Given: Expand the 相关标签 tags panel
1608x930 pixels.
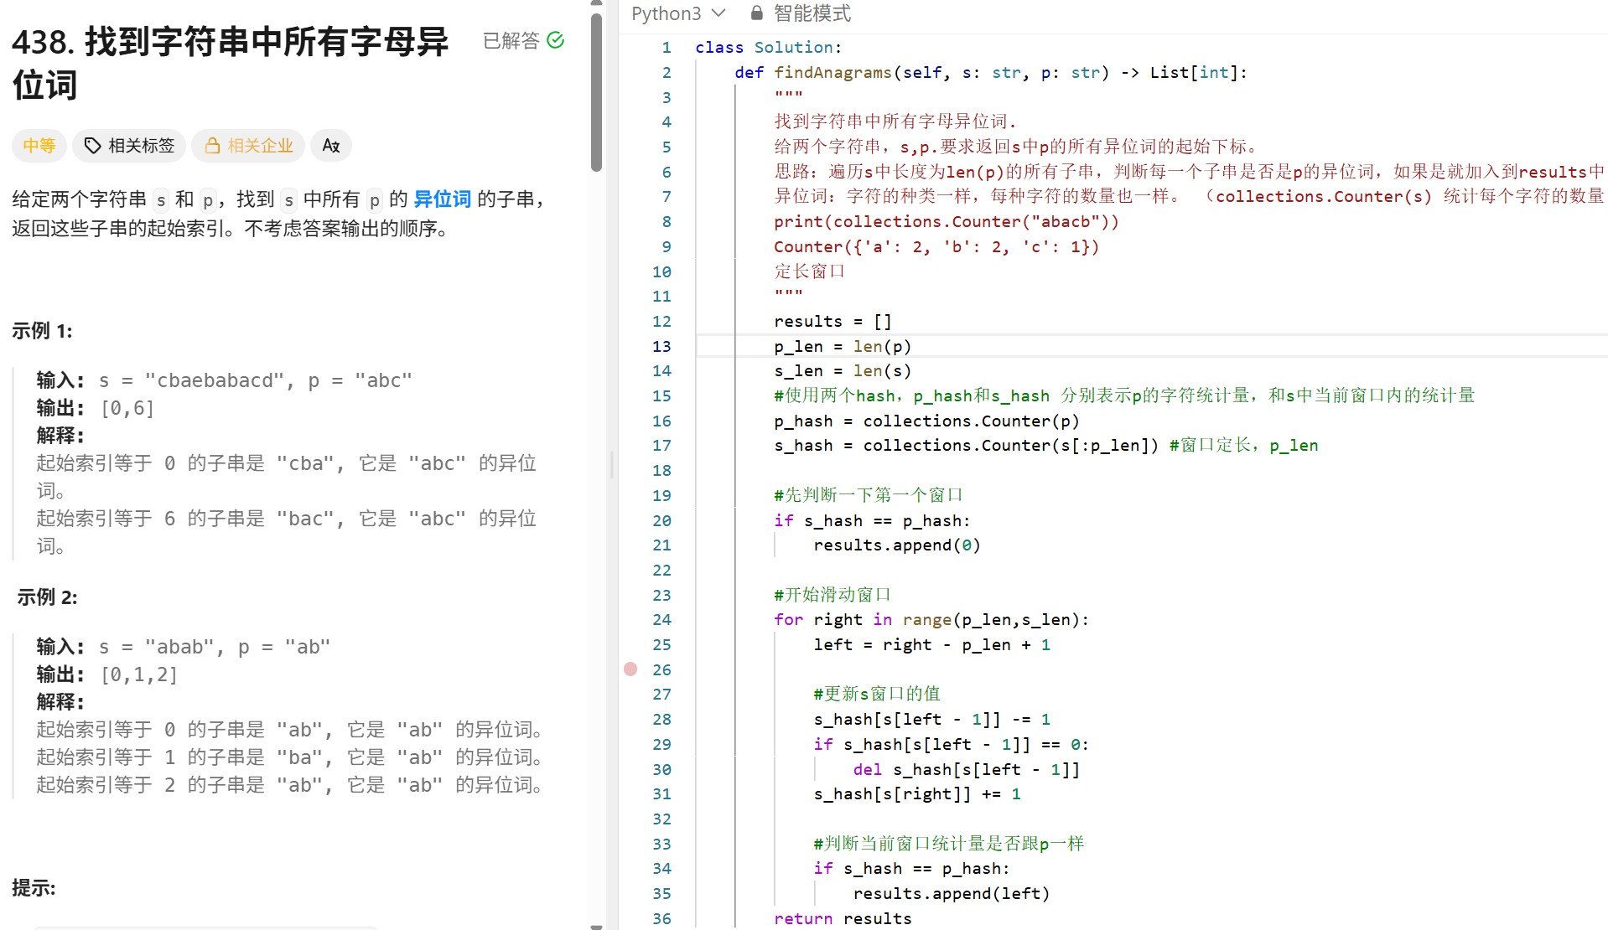Looking at the screenshot, I should click(x=128, y=145).
